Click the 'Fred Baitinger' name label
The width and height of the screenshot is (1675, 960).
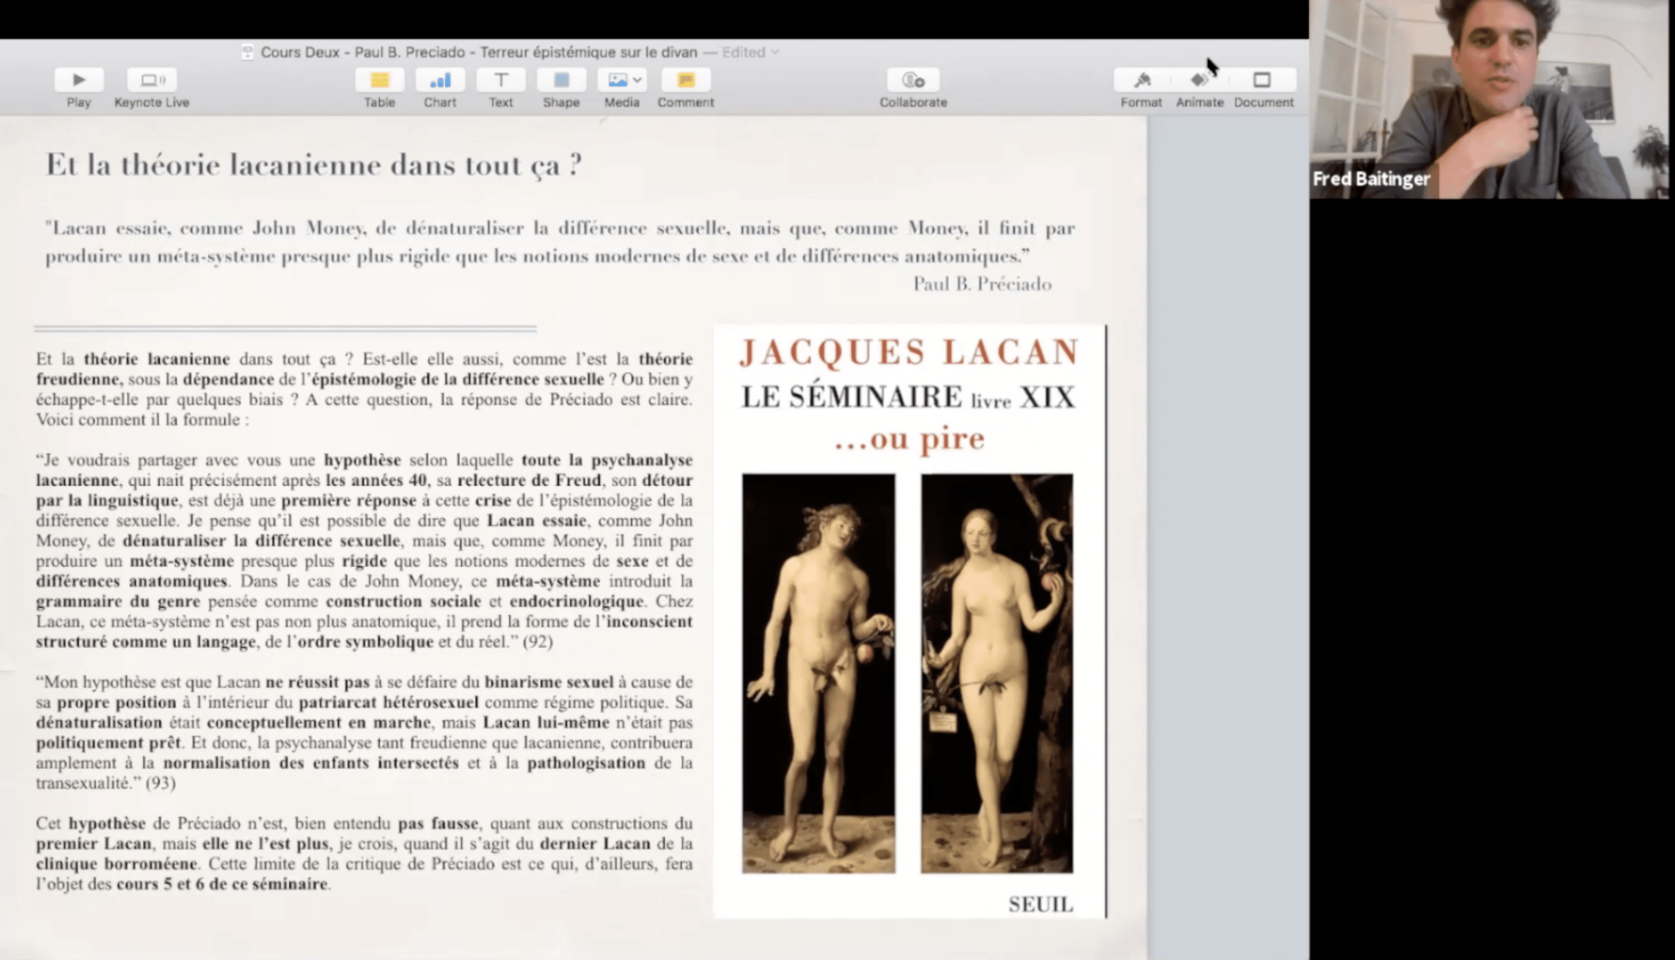click(x=1371, y=179)
